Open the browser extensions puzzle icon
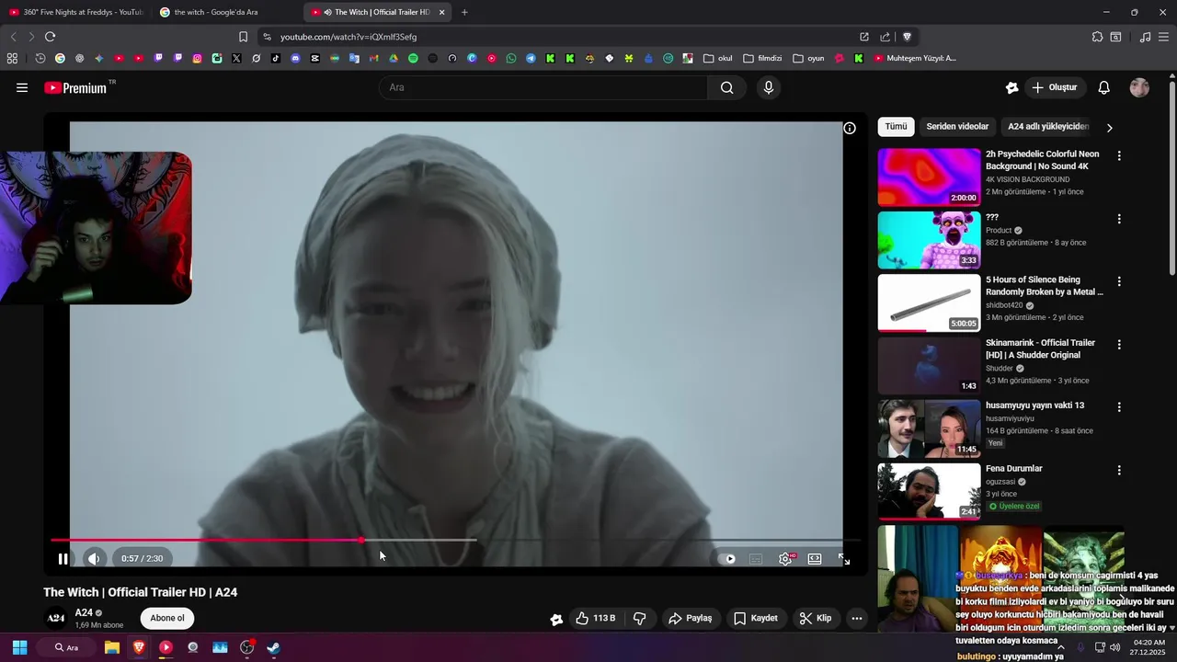 pos(1097,37)
